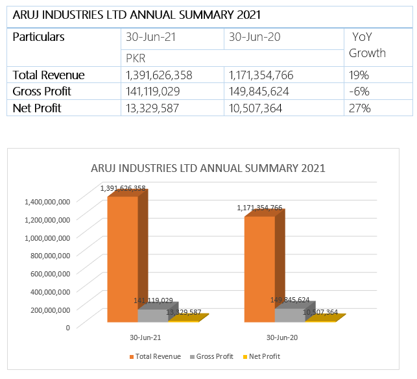This screenshot has height=379, width=417.
Task: Click the 200,000,000 axis label
Action: click(x=51, y=310)
